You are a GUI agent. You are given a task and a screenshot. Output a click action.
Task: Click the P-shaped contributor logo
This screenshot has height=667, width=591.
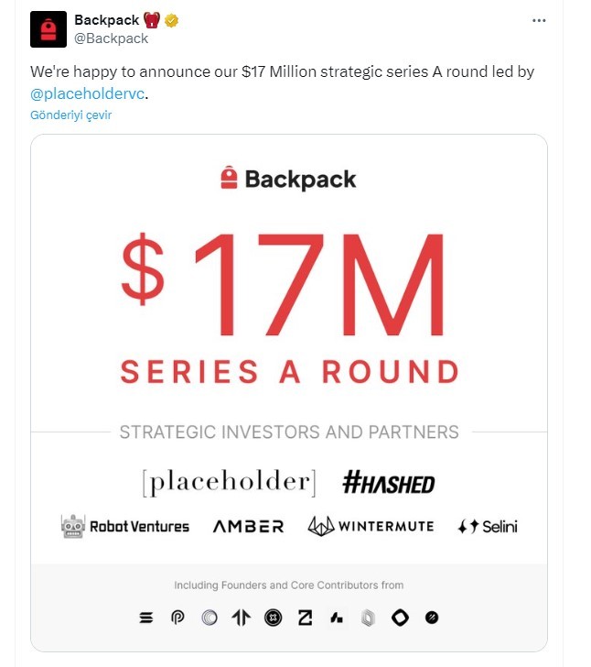click(177, 618)
